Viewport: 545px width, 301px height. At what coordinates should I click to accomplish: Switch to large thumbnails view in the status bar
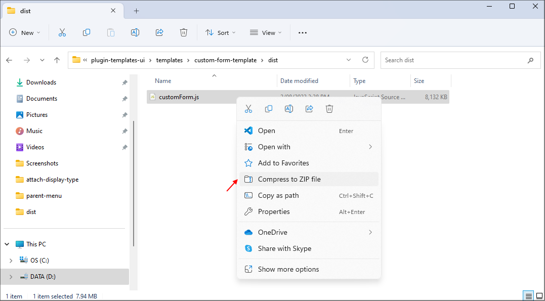tap(539, 295)
